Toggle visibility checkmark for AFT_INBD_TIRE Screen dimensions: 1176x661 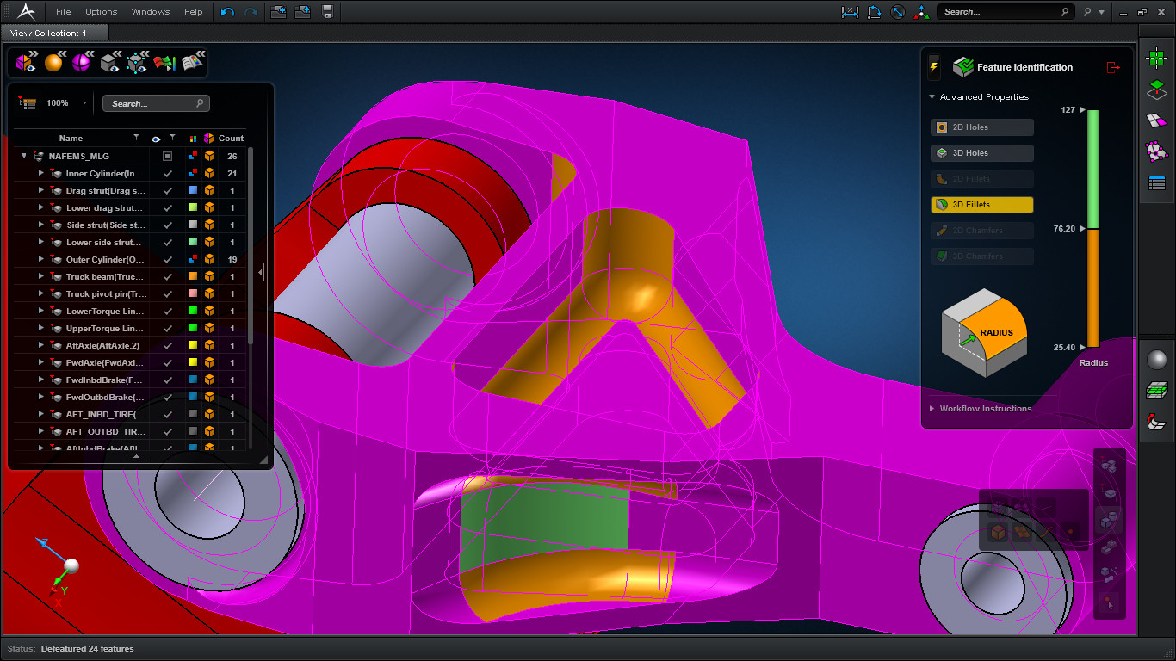168,414
